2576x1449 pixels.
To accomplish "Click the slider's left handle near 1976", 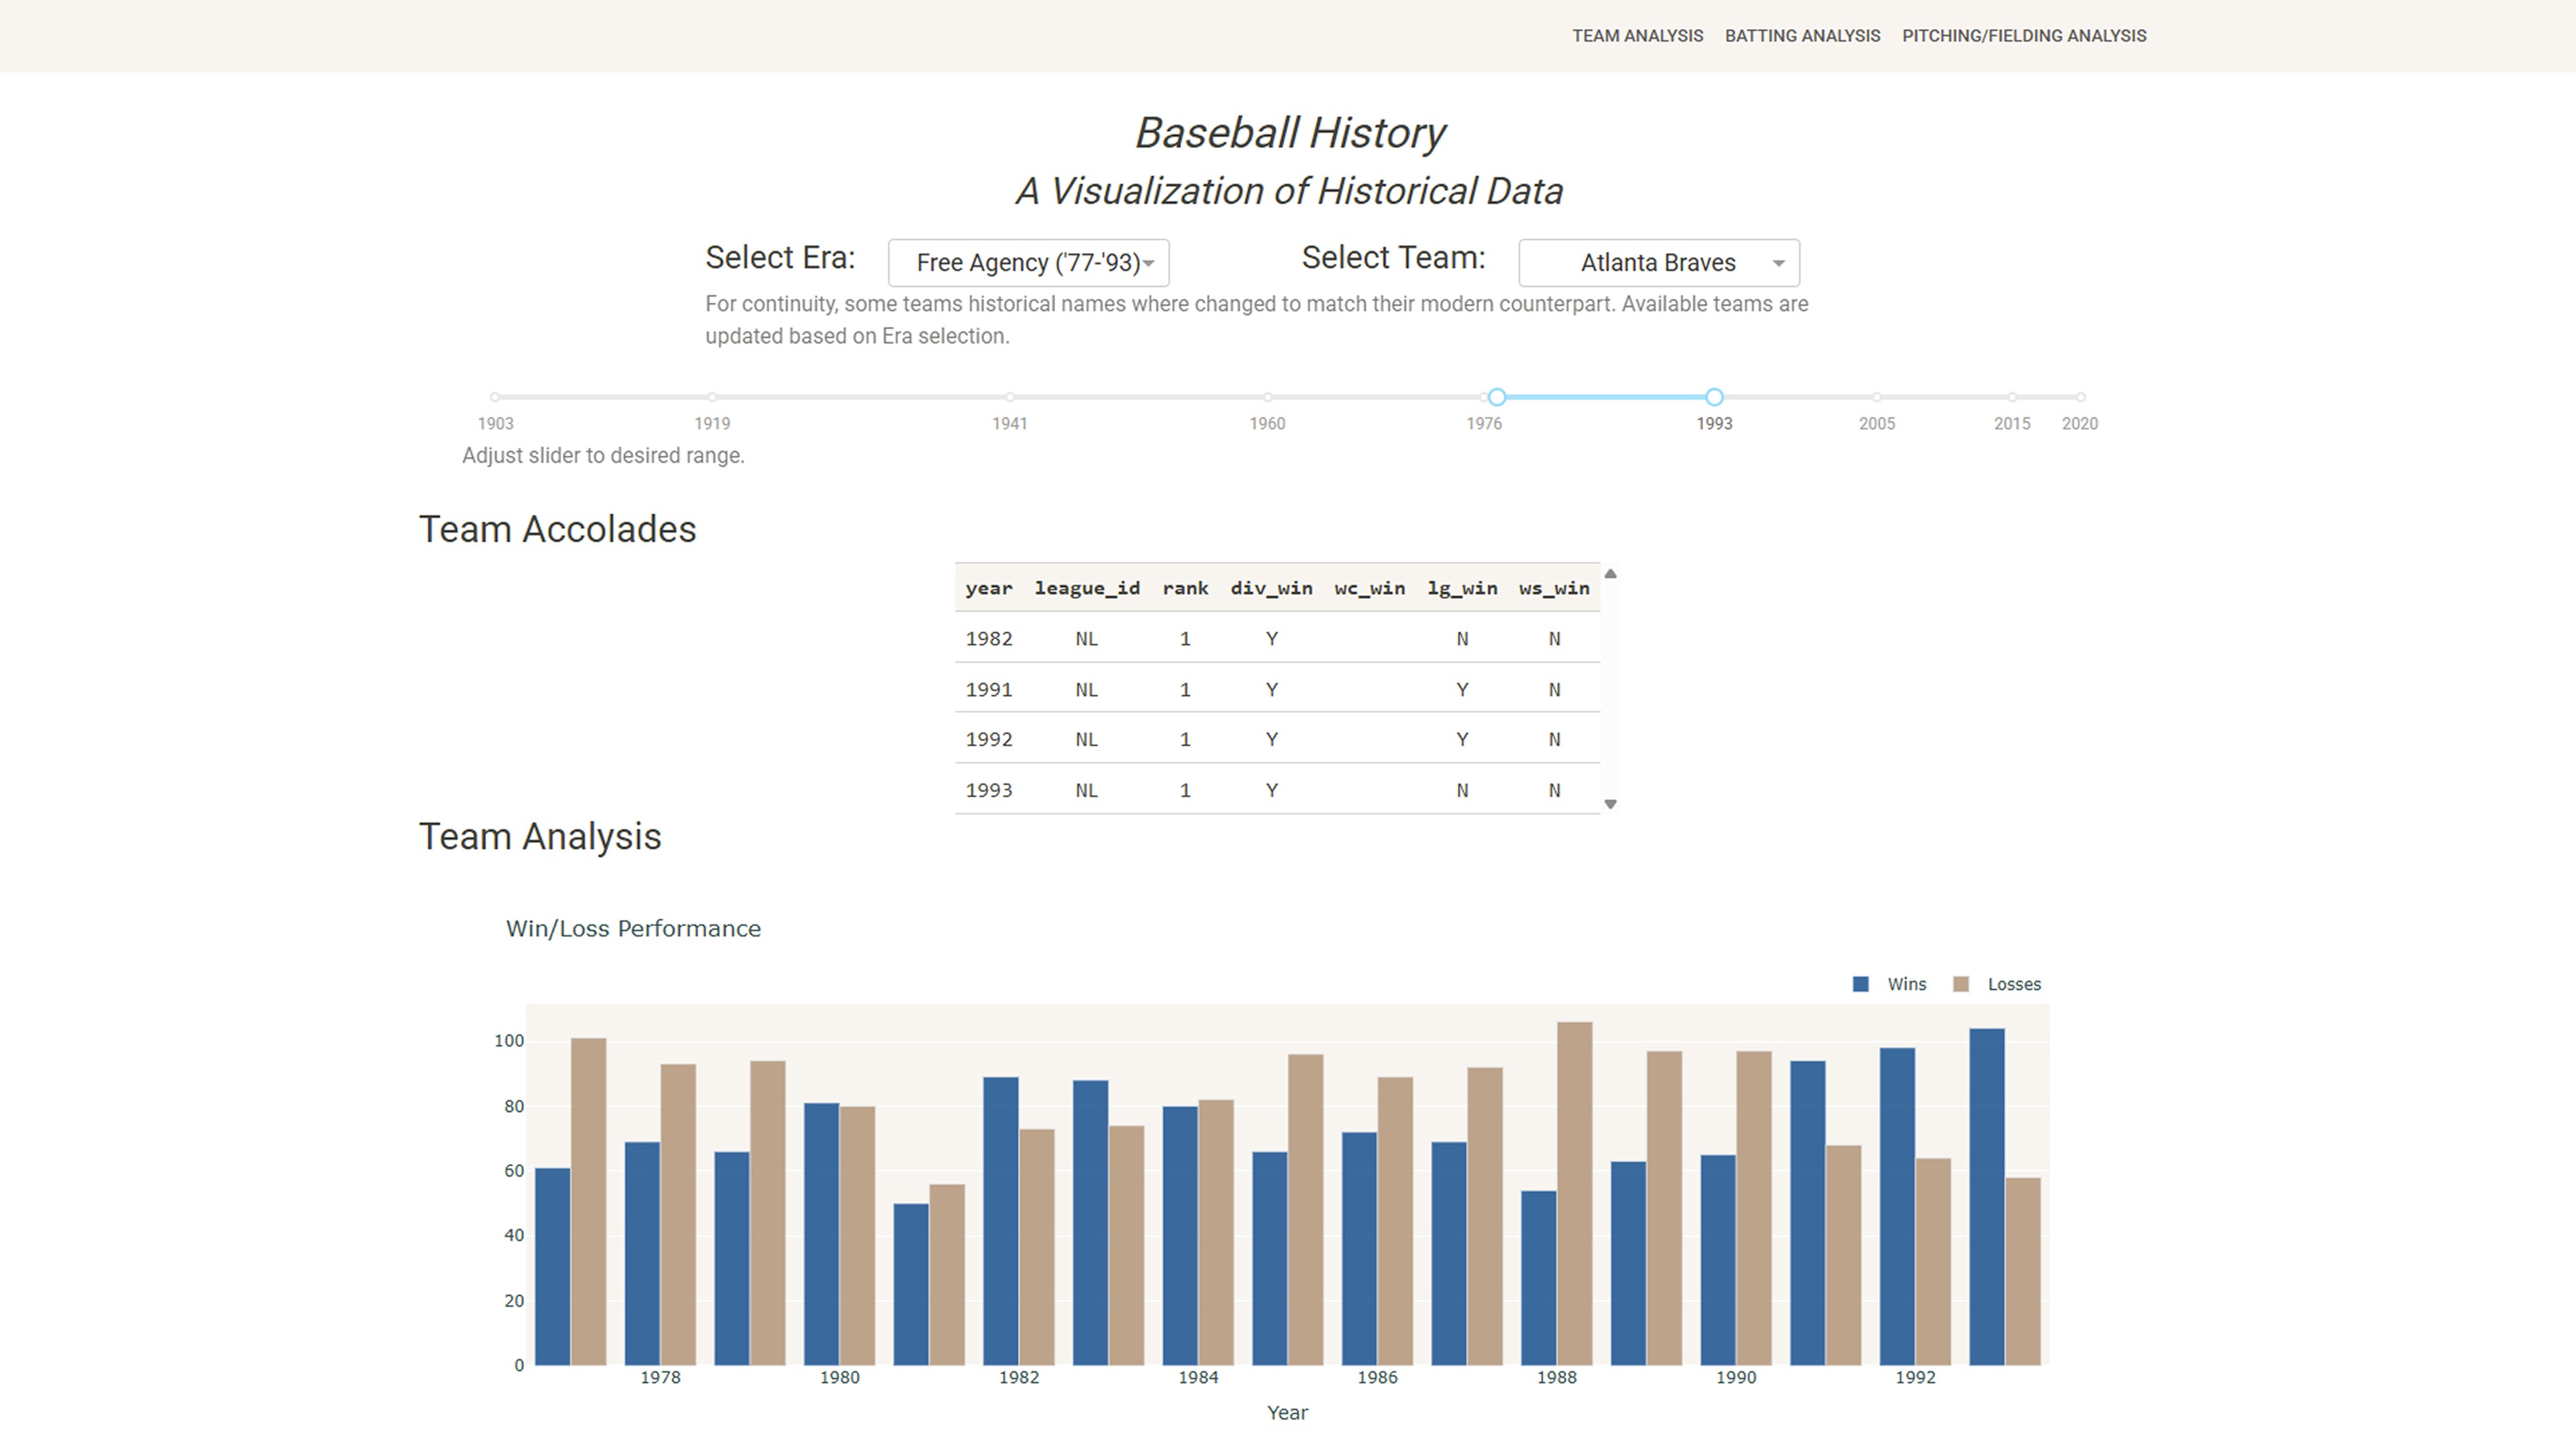I will (x=1497, y=397).
